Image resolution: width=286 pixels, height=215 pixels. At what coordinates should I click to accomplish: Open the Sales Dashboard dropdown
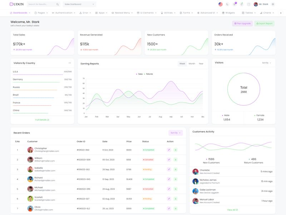(x=79, y=4)
